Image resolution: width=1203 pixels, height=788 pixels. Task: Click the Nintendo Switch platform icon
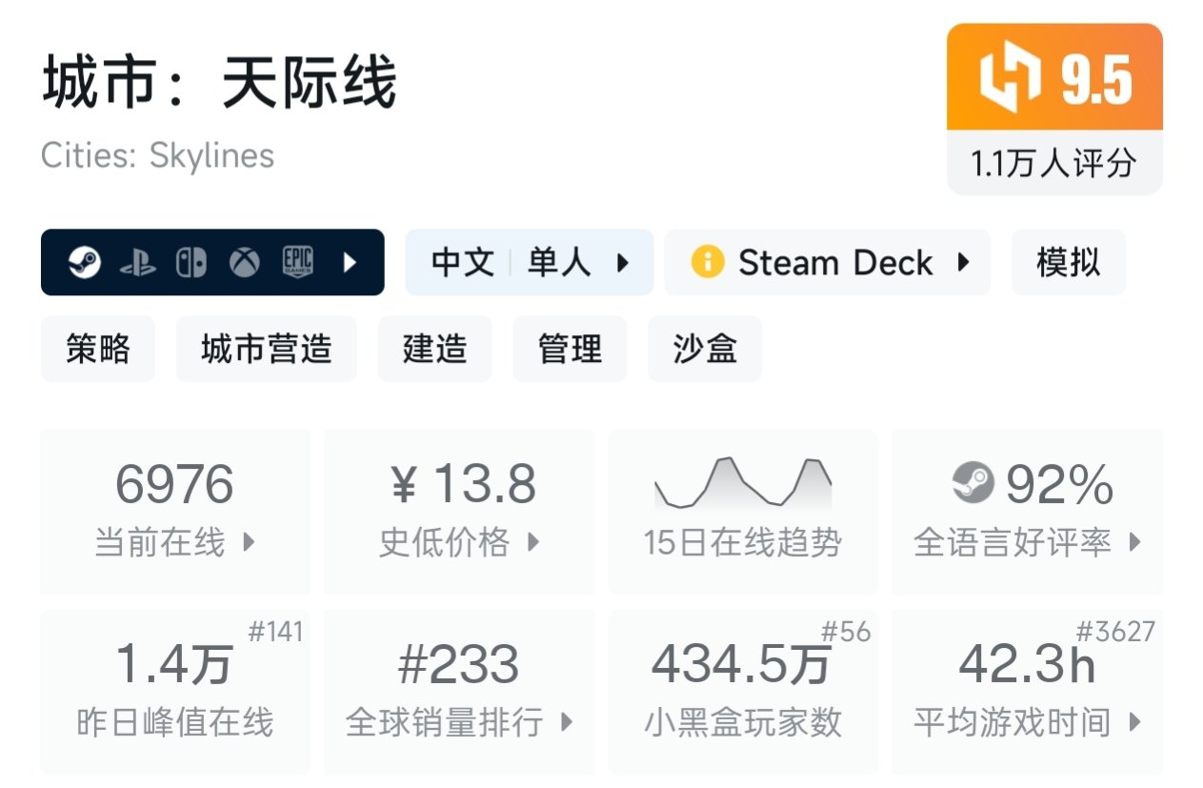click(191, 262)
